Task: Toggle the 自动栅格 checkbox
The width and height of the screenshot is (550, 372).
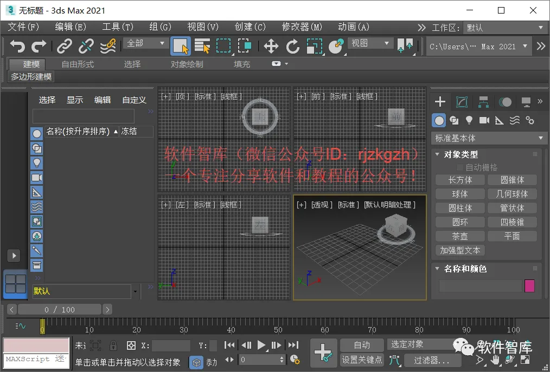Action: click(x=460, y=167)
